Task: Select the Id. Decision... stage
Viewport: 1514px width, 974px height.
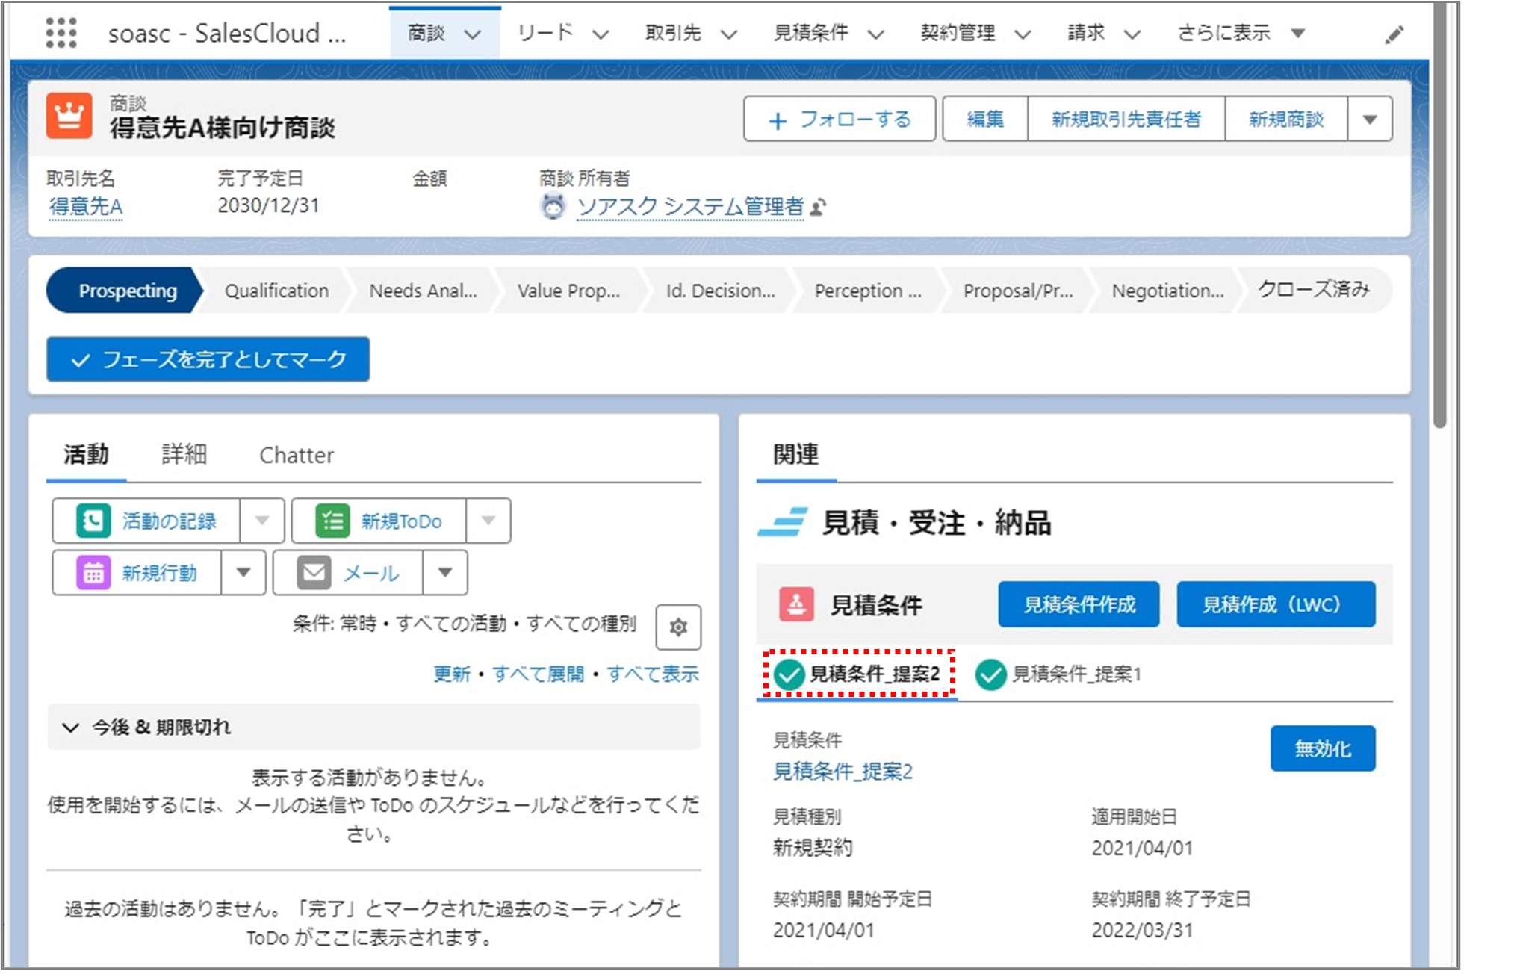Action: pyautogui.click(x=720, y=291)
